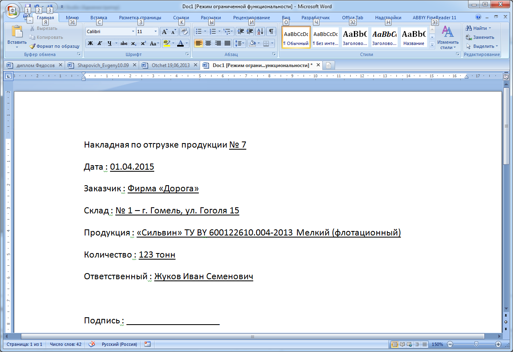Switch to the Рецензирование tab

252,18
